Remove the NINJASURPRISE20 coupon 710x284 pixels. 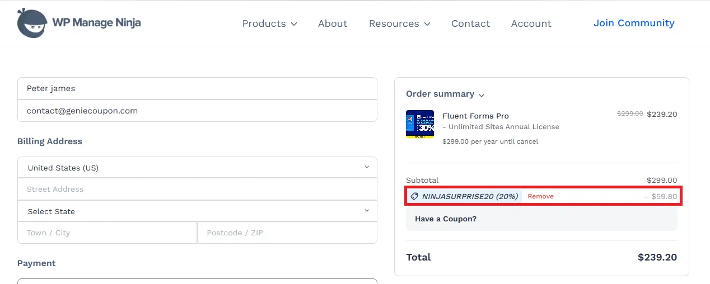click(x=540, y=196)
